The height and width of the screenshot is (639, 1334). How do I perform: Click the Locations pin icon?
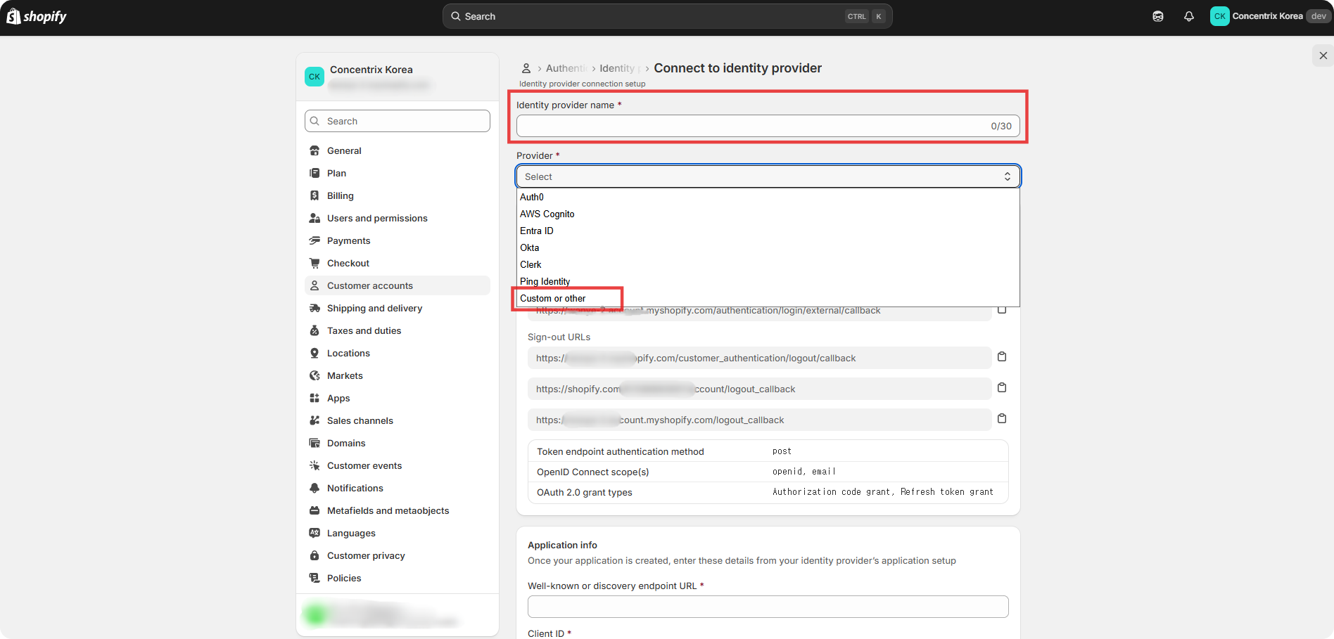point(315,353)
